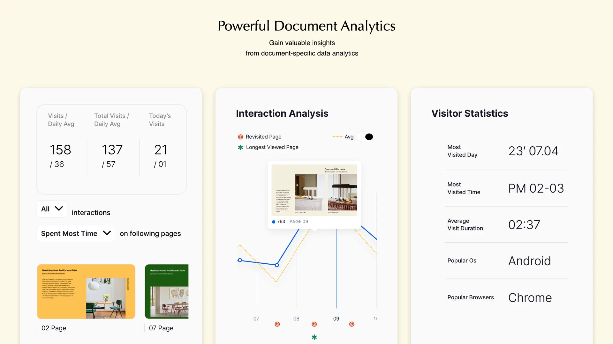
Task: Open the 07 Page green thumbnail
Action: [x=167, y=291]
